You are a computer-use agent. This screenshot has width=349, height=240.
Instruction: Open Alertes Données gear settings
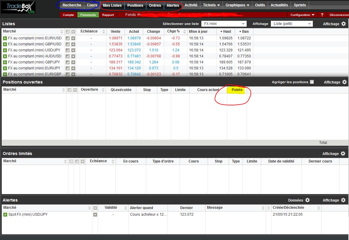pyautogui.click(x=307, y=200)
